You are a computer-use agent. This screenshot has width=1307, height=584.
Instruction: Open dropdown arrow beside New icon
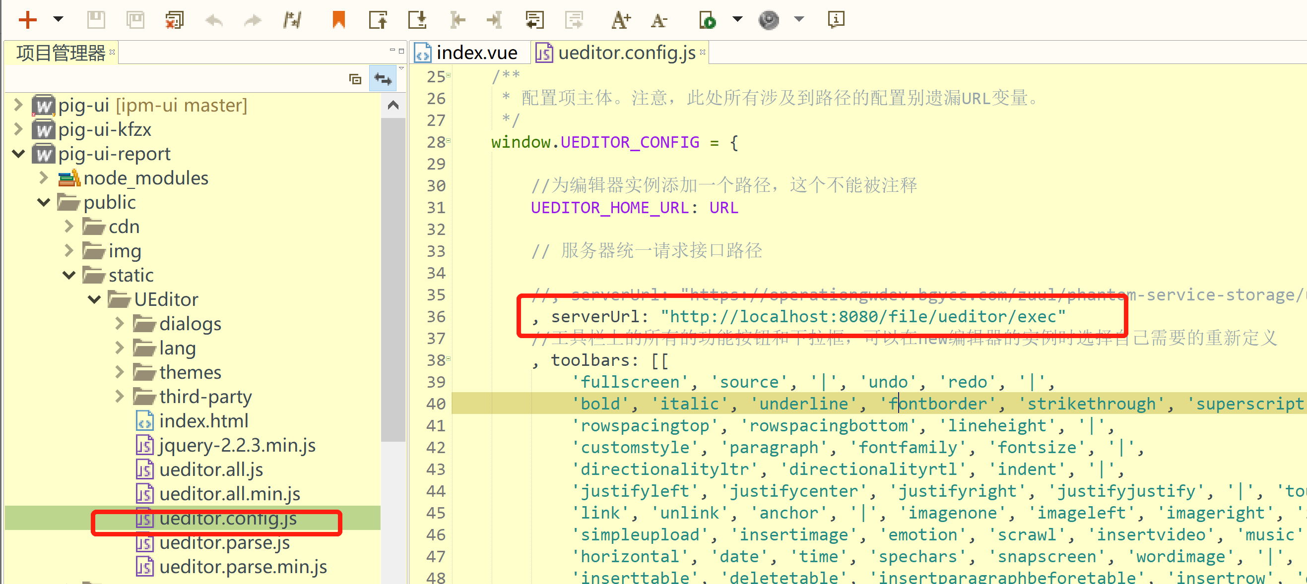coord(59,19)
